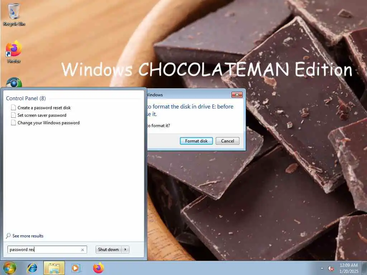Click the document icon beside Create a password reset disk

click(13, 107)
